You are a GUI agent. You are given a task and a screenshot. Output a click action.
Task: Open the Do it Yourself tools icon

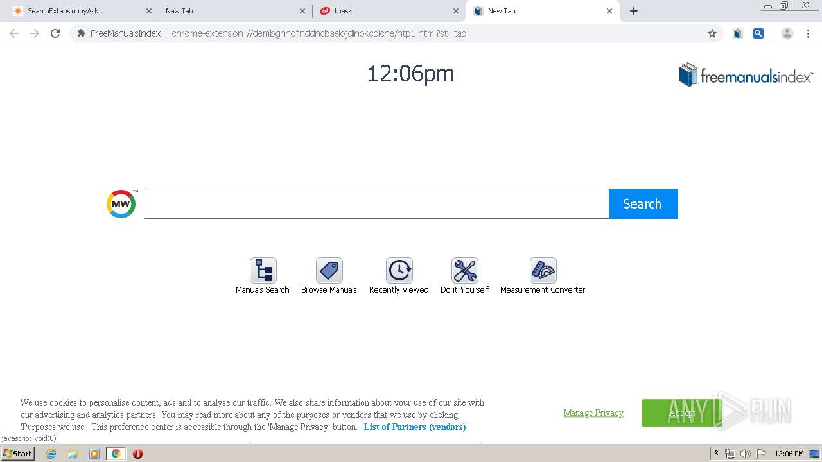coord(464,270)
